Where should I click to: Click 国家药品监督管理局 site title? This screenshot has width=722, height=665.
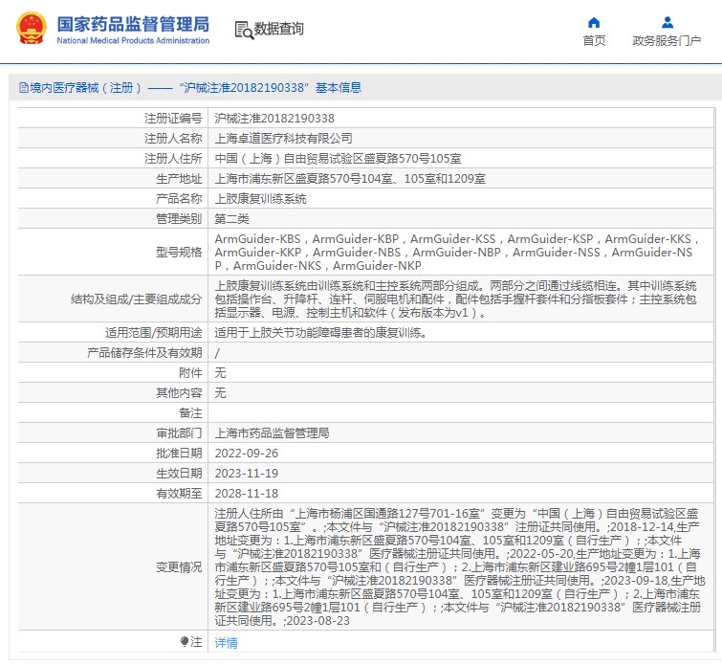pyautogui.click(x=133, y=24)
